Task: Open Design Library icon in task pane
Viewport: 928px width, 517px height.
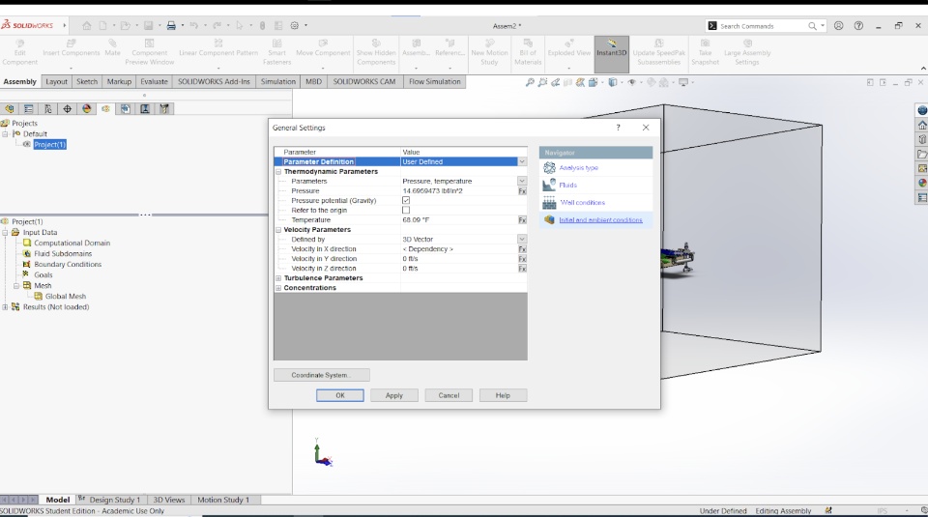Action: point(922,139)
